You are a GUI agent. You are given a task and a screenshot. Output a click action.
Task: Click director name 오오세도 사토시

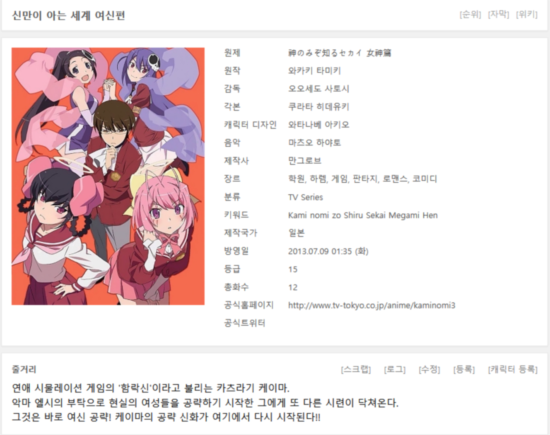319,89
